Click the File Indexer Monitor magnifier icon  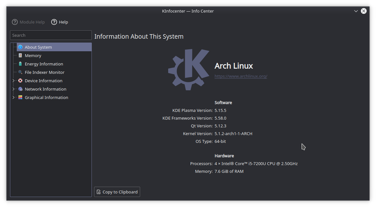click(x=21, y=72)
